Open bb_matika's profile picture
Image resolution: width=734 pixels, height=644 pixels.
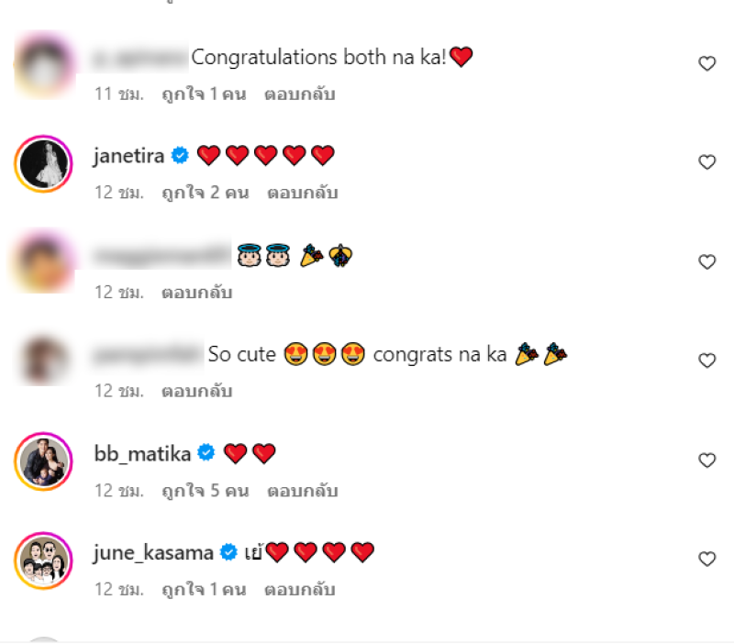click(x=43, y=461)
